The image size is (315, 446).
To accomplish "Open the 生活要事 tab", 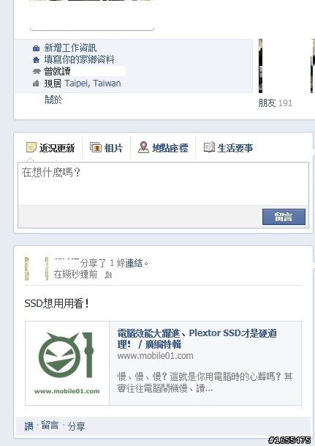I will (x=228, y=148).
